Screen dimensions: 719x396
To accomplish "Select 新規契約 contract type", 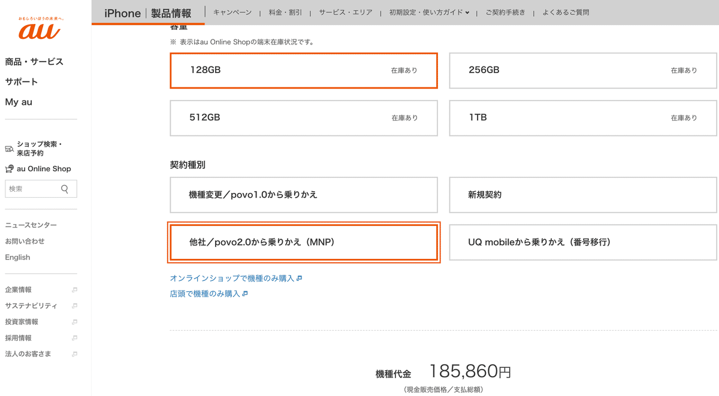I will pyautogui.click(x=583, y=195).
